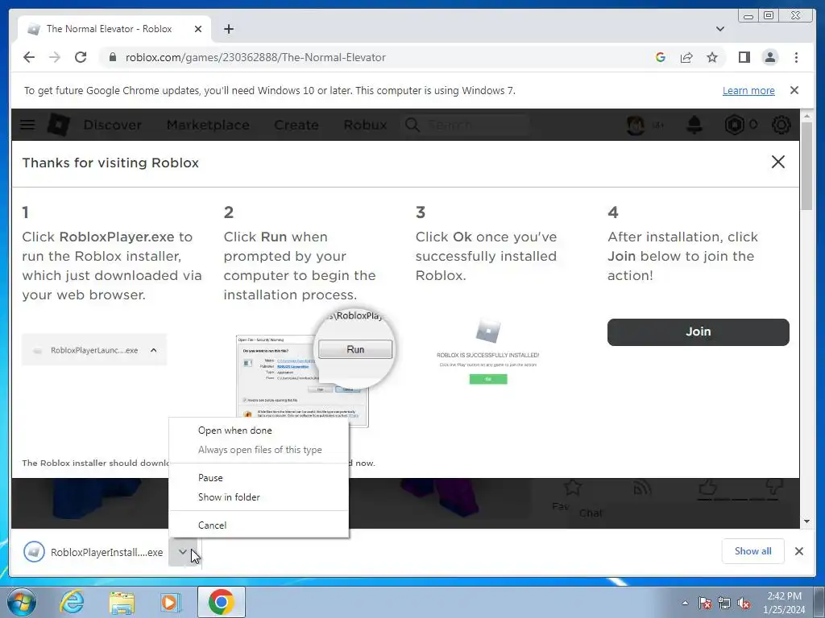Click the Action Center flag icon
This screenshot has height=618, width=825.
704,603
